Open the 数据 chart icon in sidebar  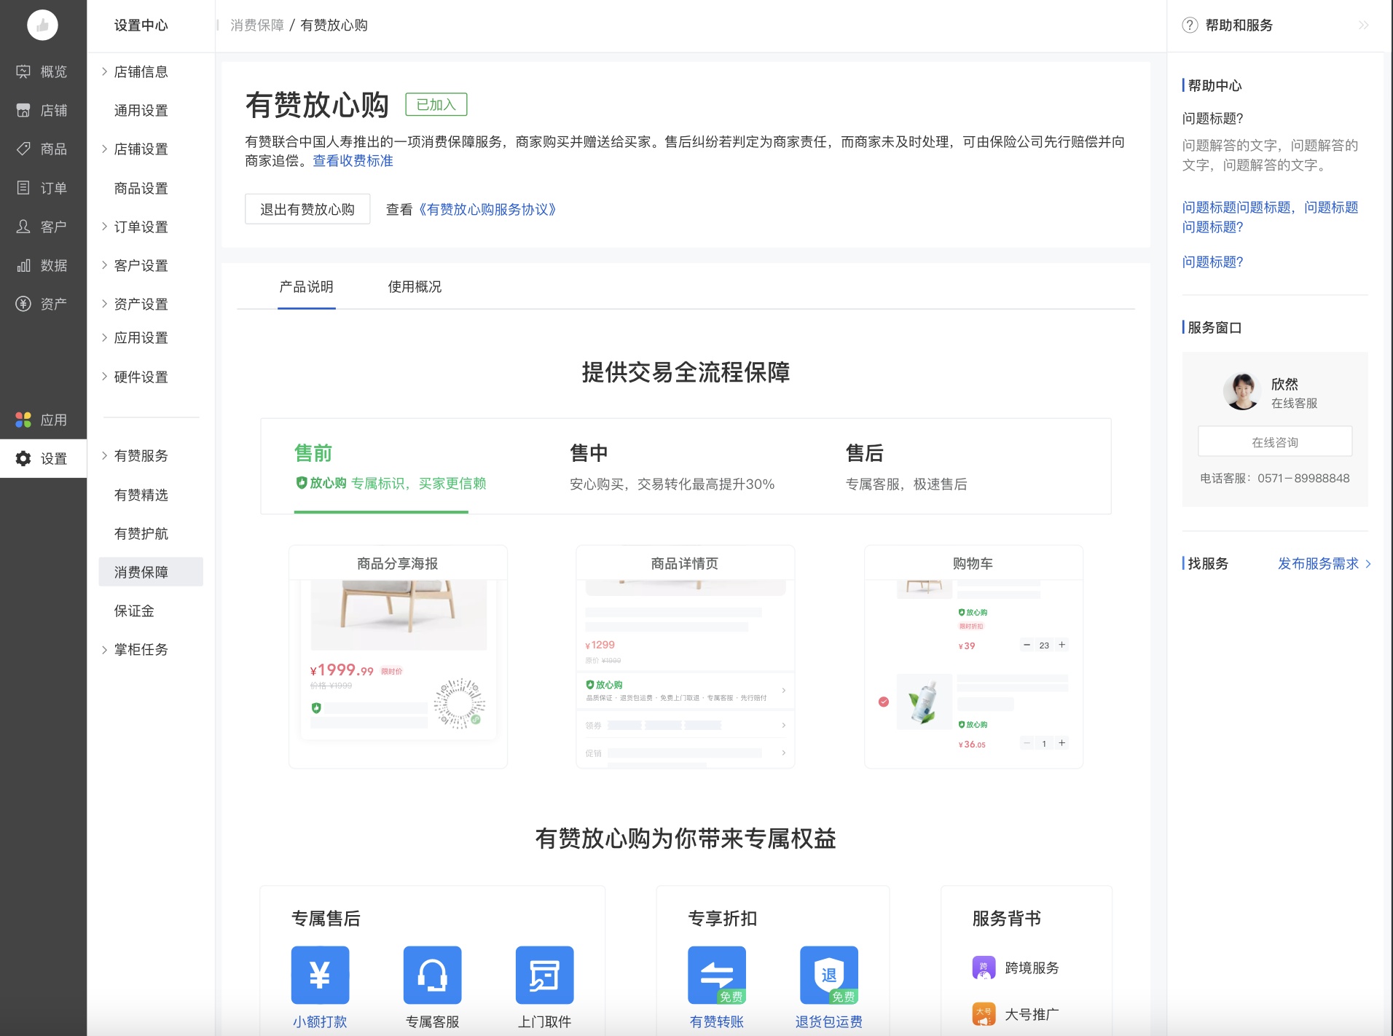pyautogui.click(x=23, y=265)
